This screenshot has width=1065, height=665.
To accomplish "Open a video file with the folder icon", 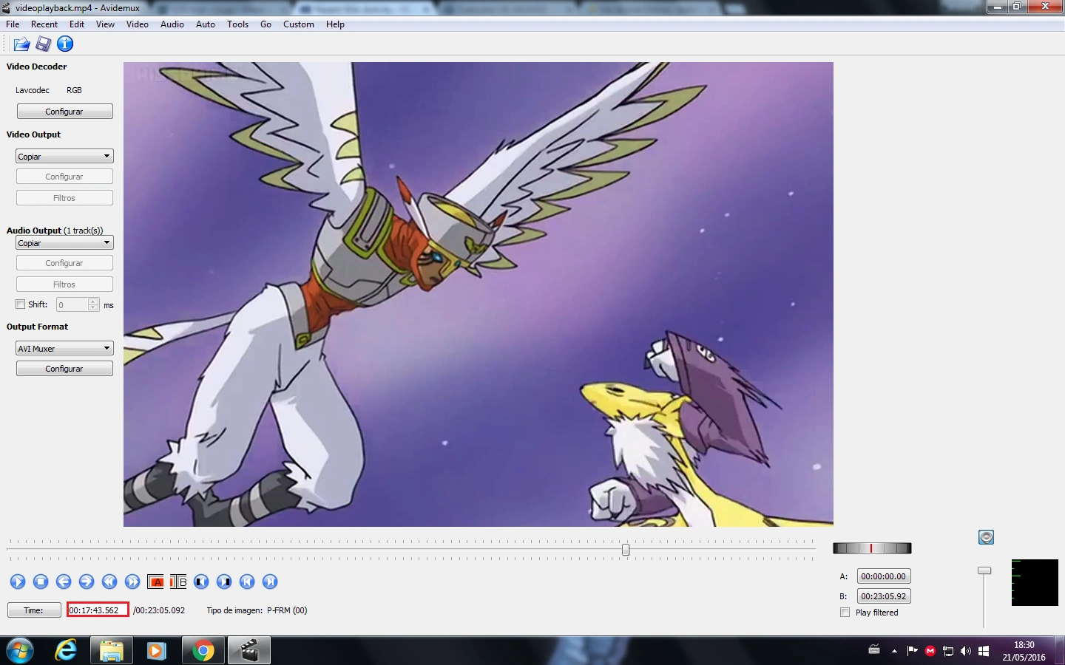I will click(21, 44).
